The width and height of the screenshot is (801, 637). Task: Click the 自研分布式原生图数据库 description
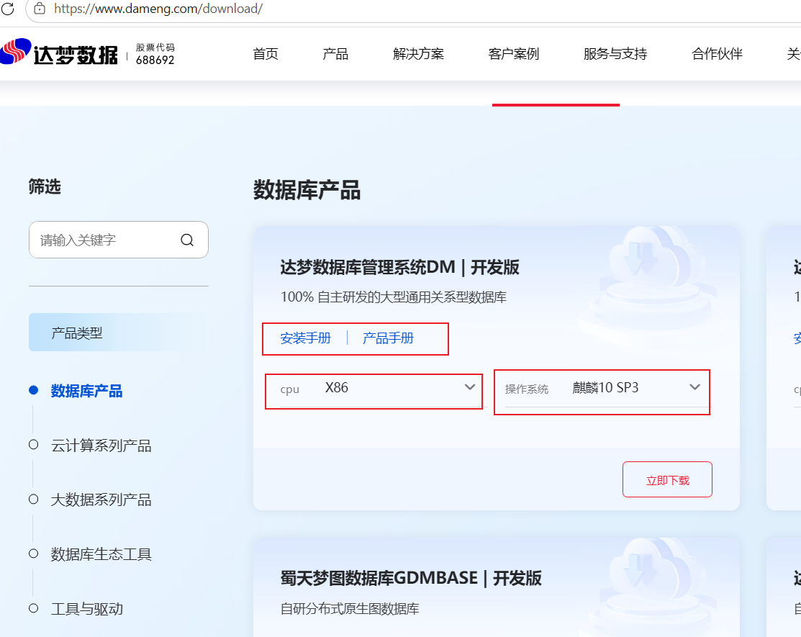coord(350,608)
